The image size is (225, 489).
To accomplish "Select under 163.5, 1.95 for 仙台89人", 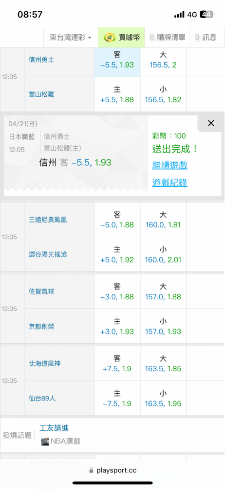I will point(163,398).
